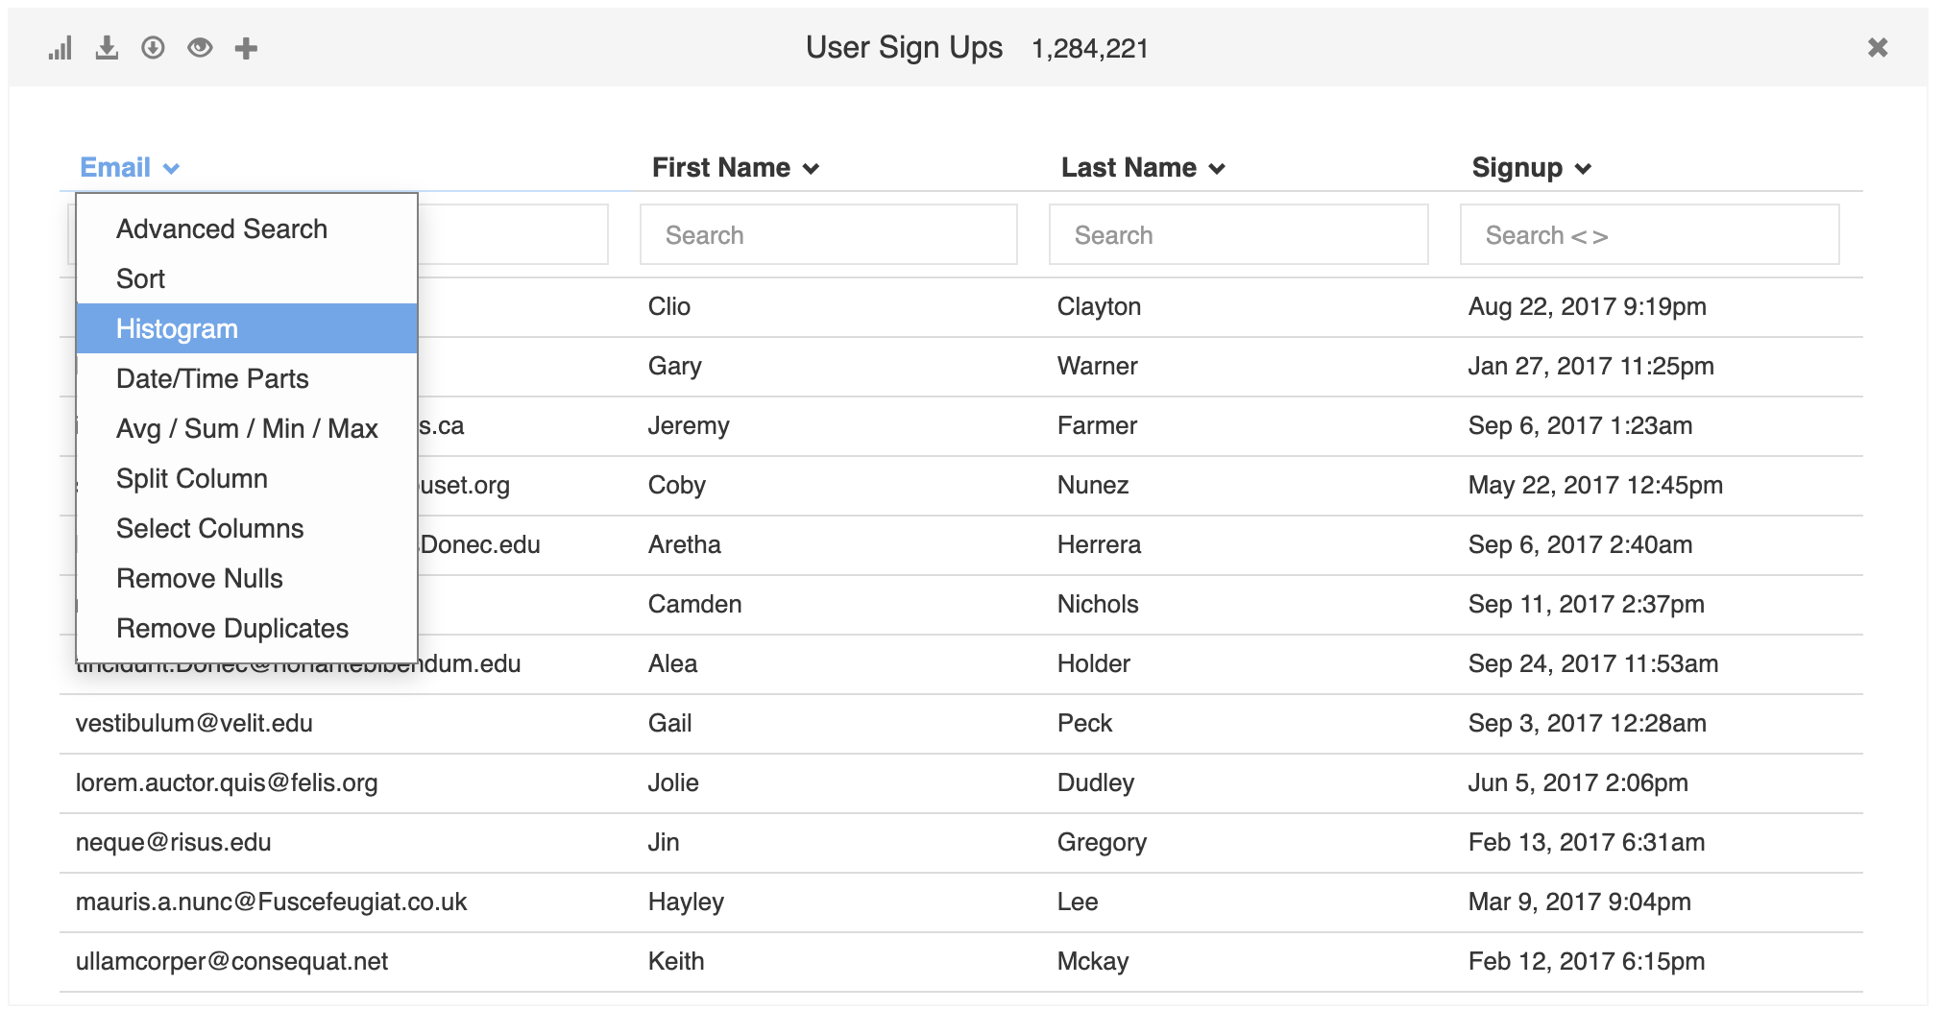The height and width of the screenshot is (1010, 1942).
Task: Click email mauris.a.nunc@Fuscefeugiat.co.uk
Action: [271, 902]
